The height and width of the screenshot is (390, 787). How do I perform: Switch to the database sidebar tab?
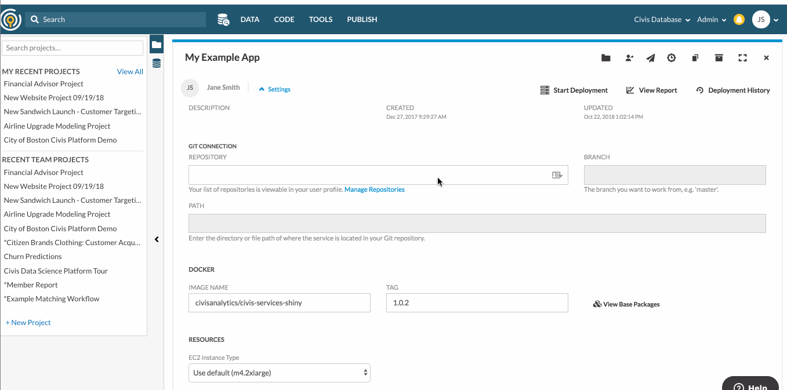[x=156, y=62]
